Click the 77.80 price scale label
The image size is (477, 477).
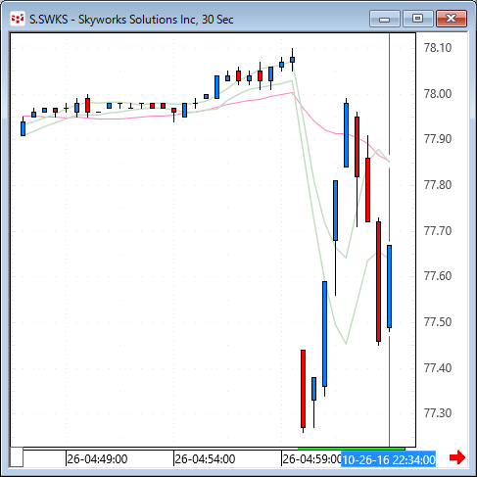pos(438,185)
